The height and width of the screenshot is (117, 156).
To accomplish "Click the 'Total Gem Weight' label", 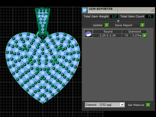I will (x=96, y=17).
